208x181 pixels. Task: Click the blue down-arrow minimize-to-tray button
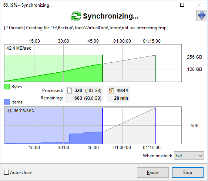[202, 16]
